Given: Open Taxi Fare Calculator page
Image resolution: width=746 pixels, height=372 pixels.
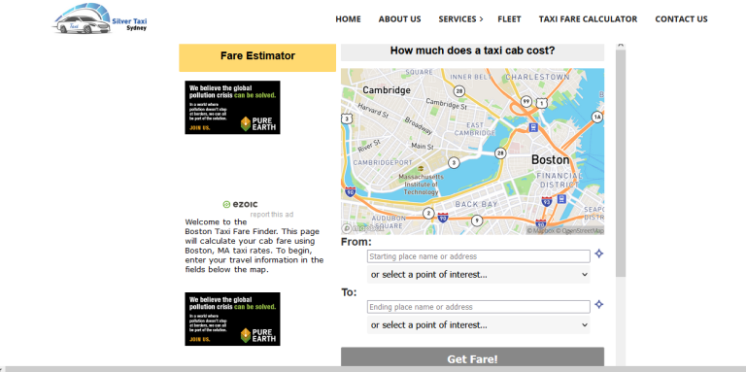Looking at the screenshot, I should [588, 19].
